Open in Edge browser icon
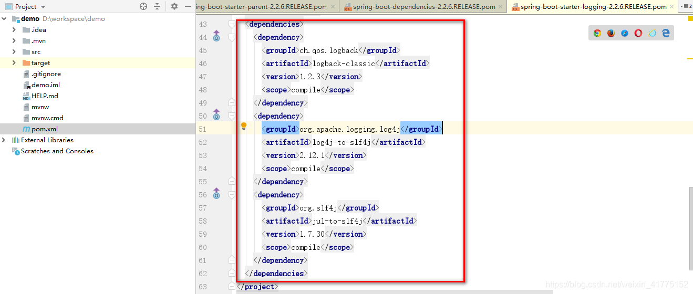 666,33
